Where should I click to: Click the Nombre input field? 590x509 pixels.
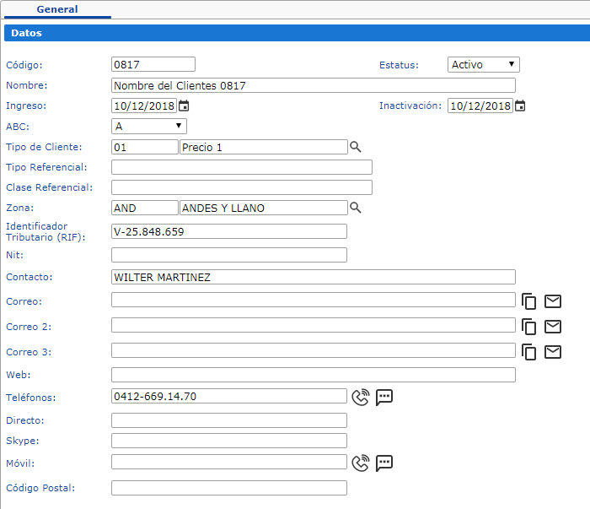pos(313,85)
